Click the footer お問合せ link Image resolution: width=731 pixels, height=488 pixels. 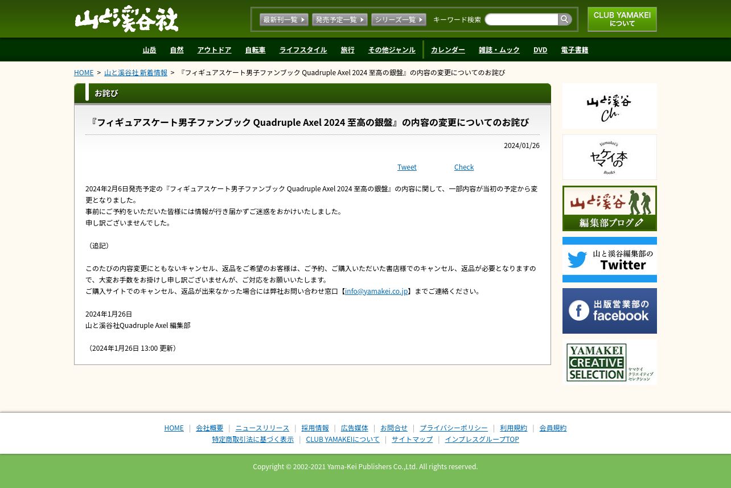(x=394, y=428)
